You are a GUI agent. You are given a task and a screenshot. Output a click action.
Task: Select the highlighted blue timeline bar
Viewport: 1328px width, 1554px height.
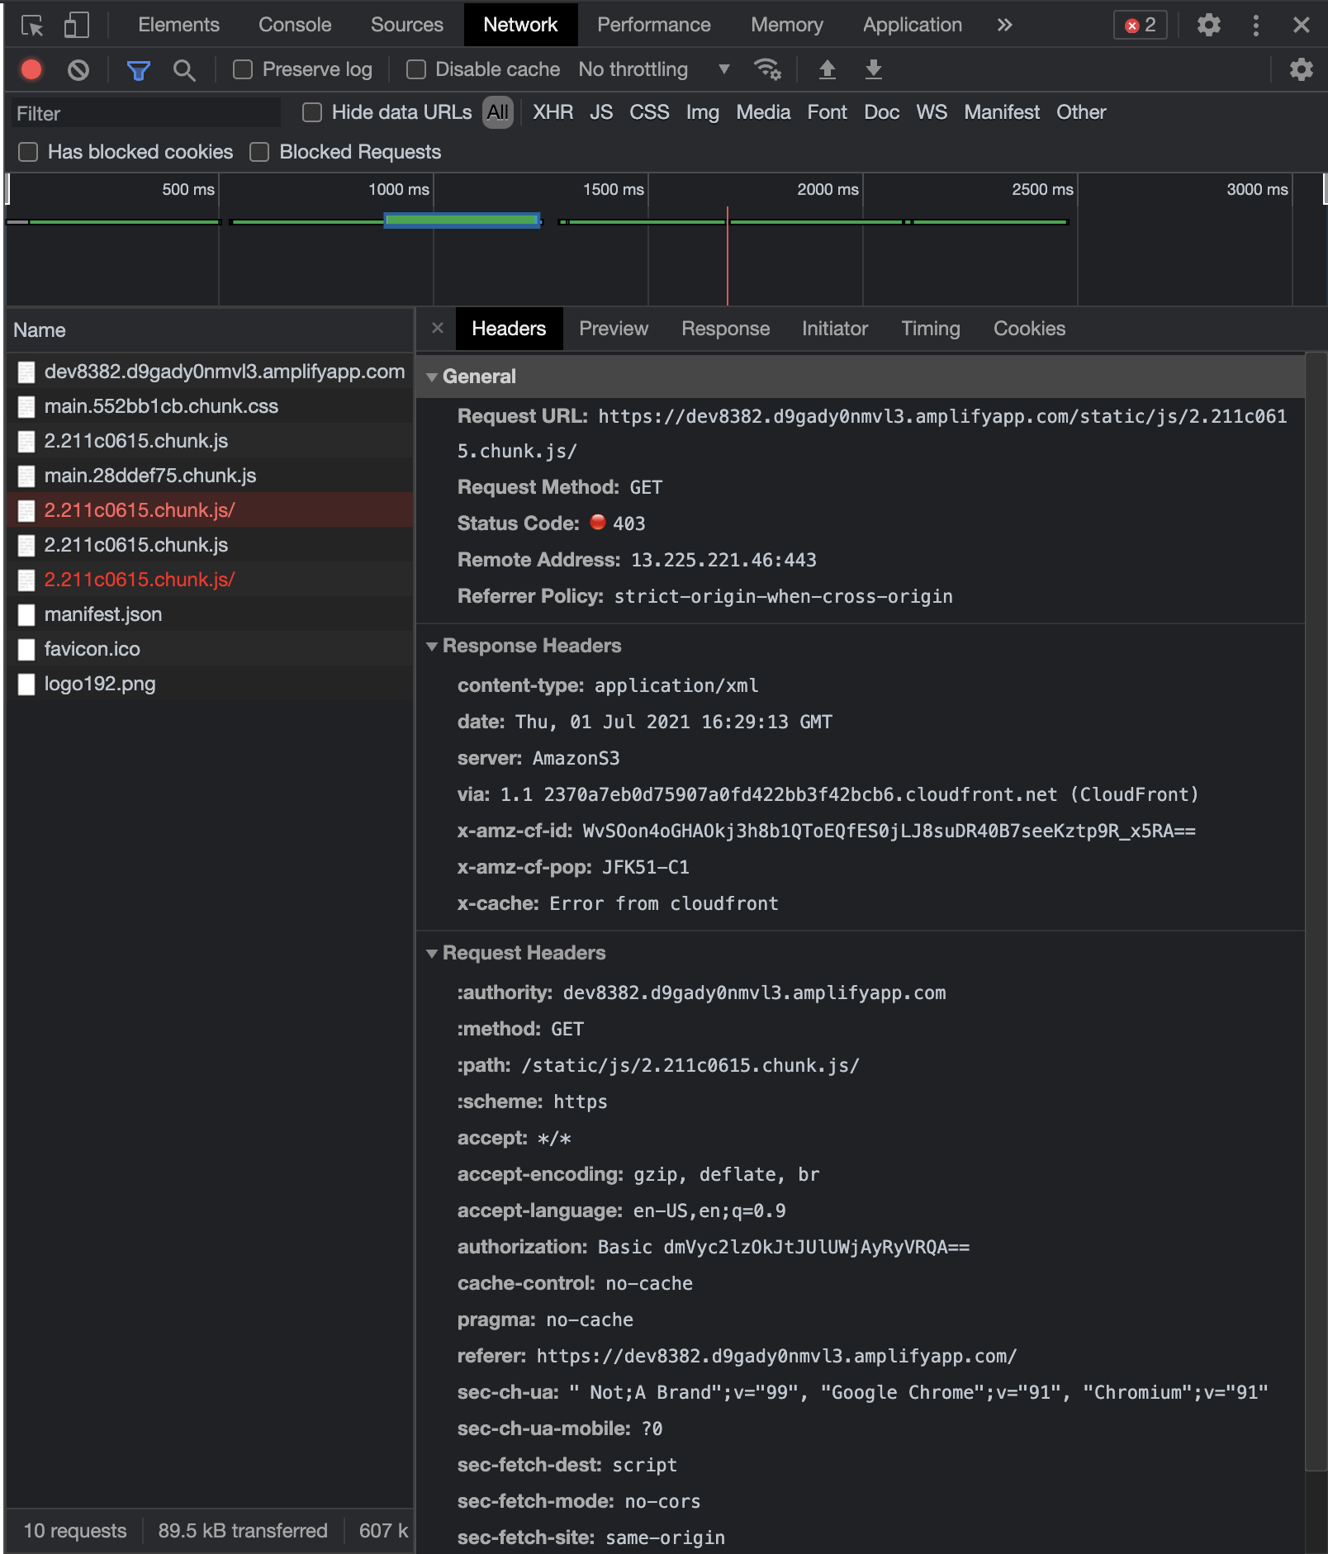[462, 220]
